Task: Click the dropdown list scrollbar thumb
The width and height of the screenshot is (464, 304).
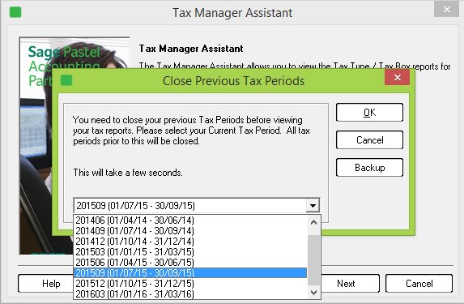Action: pos(313,260)
